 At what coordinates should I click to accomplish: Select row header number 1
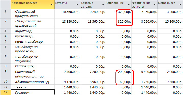[6, 14]
